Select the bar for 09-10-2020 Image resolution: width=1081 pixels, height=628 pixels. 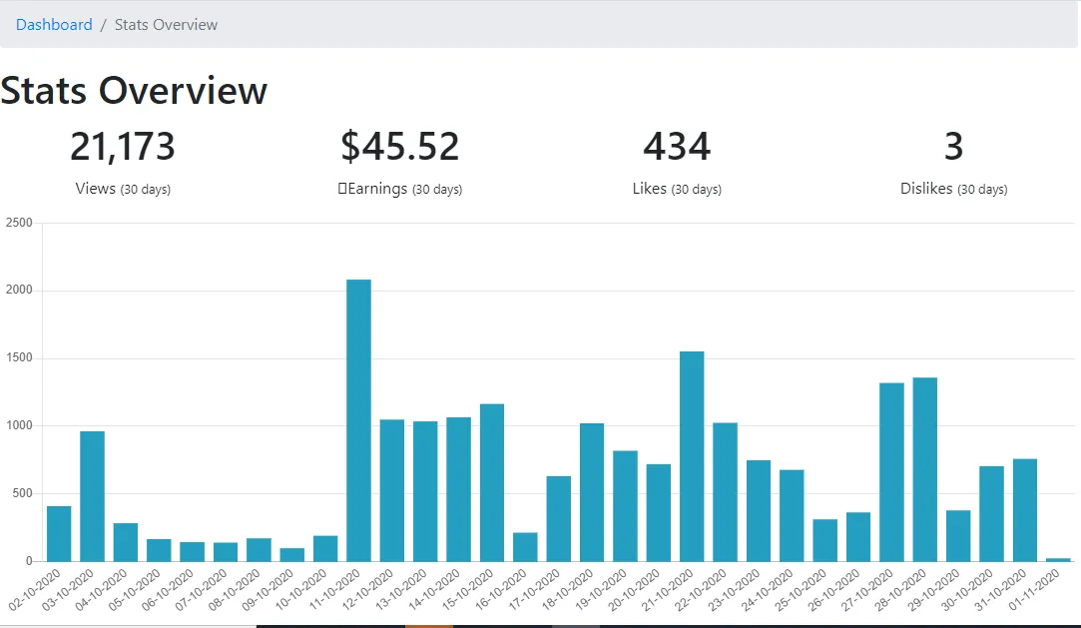[292, 555]
